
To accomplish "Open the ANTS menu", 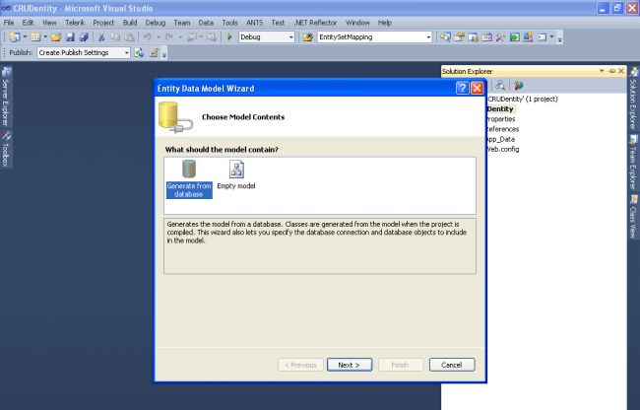I will [254, 23].
